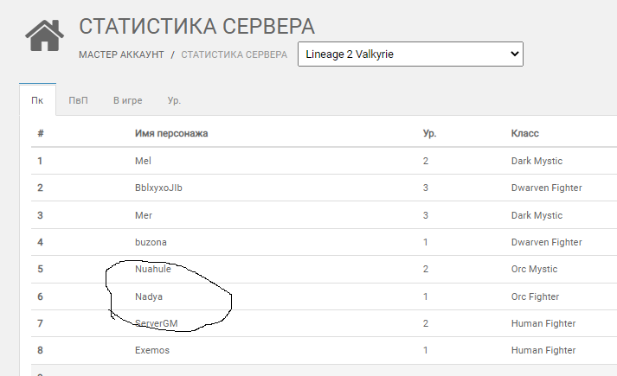
Task: Select the Ур. tab
Action: click(x=174, y=100)
